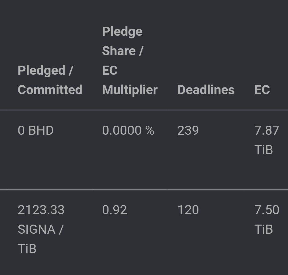Click the 7.87 TiB EC value
The width and height of the screenshot is (288, 275).
click(267, 140)
